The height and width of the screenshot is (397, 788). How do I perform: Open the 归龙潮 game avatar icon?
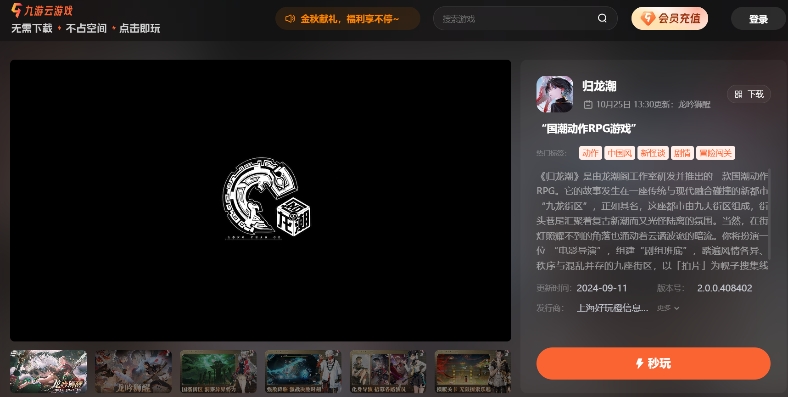coord(555,94)
